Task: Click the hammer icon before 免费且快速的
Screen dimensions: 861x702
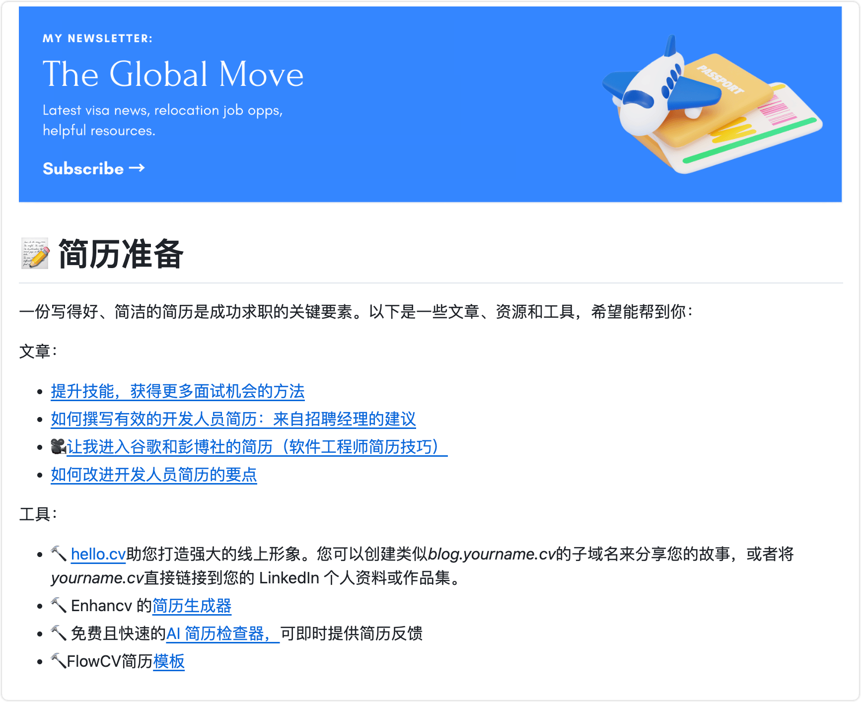Action: (x=59, y=633)
